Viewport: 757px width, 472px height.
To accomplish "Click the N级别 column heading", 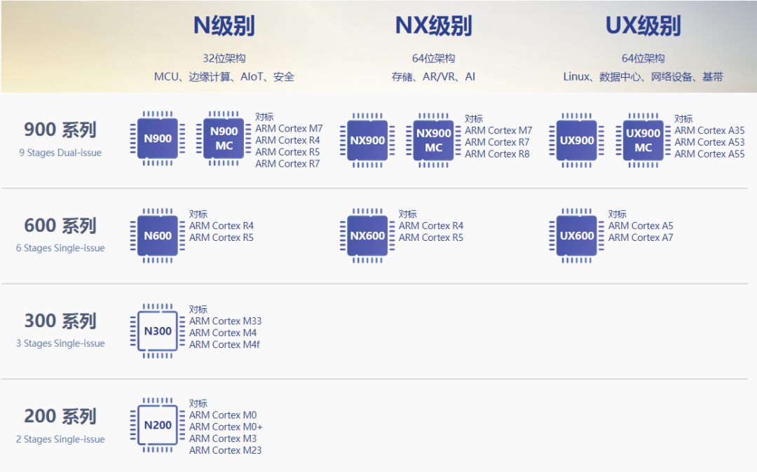I will pos(224,25).
